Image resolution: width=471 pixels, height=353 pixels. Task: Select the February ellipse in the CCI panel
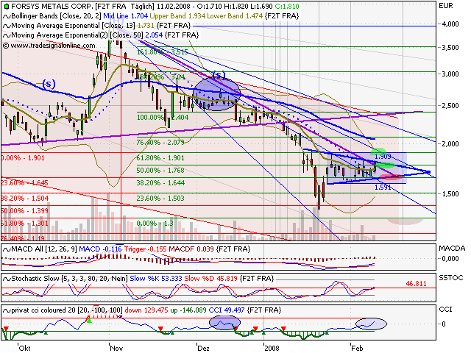[x=371, y=324]
